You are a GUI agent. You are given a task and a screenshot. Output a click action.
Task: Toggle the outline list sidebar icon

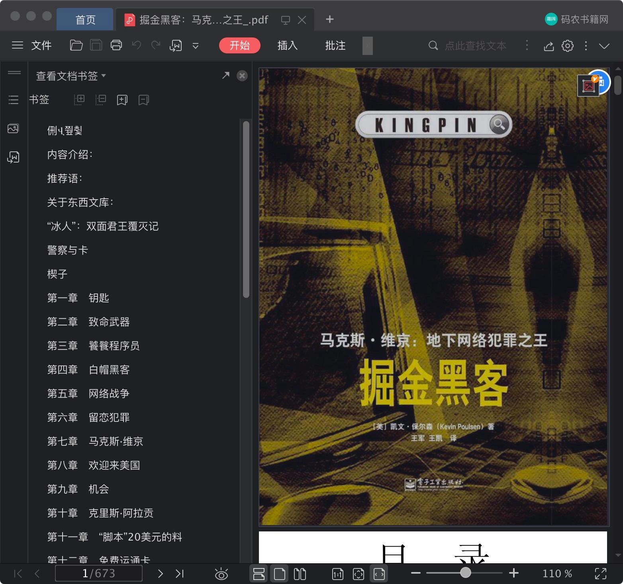coord(14,100)
